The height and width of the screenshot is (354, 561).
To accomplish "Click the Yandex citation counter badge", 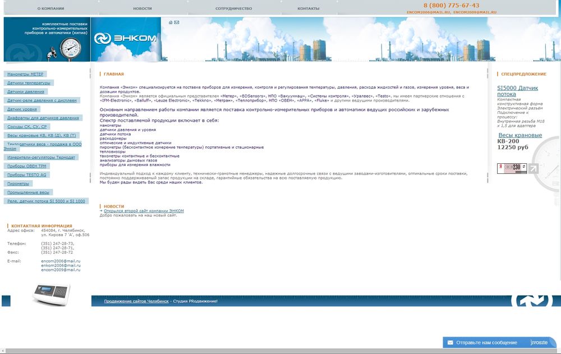I will pos(511,168).
